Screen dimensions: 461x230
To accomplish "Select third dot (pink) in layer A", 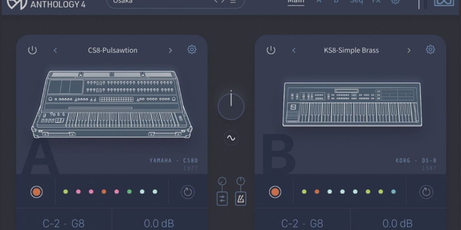I will 91,192.
